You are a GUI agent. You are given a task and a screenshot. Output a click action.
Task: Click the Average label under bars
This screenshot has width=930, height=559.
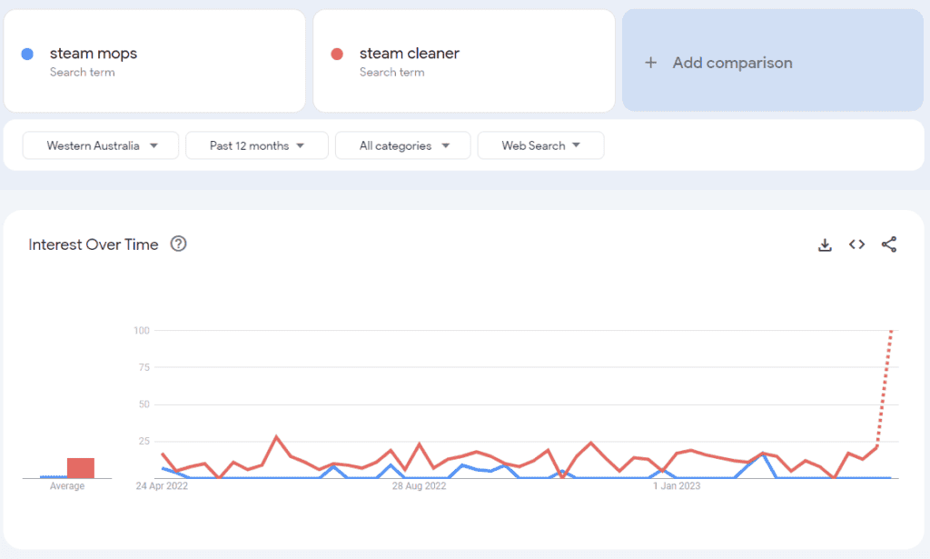pyautogui.click(x=67, y=486)
